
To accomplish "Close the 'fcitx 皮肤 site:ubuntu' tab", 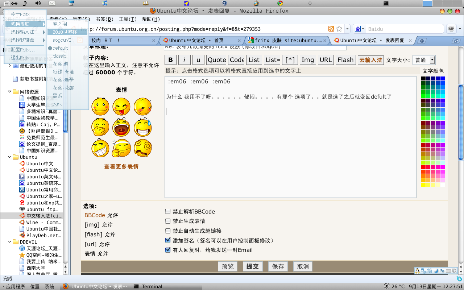I will pos(325,41).
